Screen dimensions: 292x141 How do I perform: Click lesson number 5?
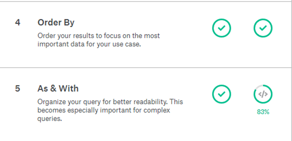[x=17, y=89]
